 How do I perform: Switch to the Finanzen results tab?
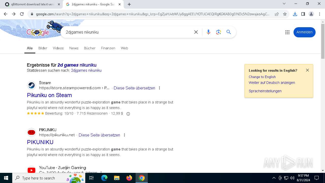108,48
